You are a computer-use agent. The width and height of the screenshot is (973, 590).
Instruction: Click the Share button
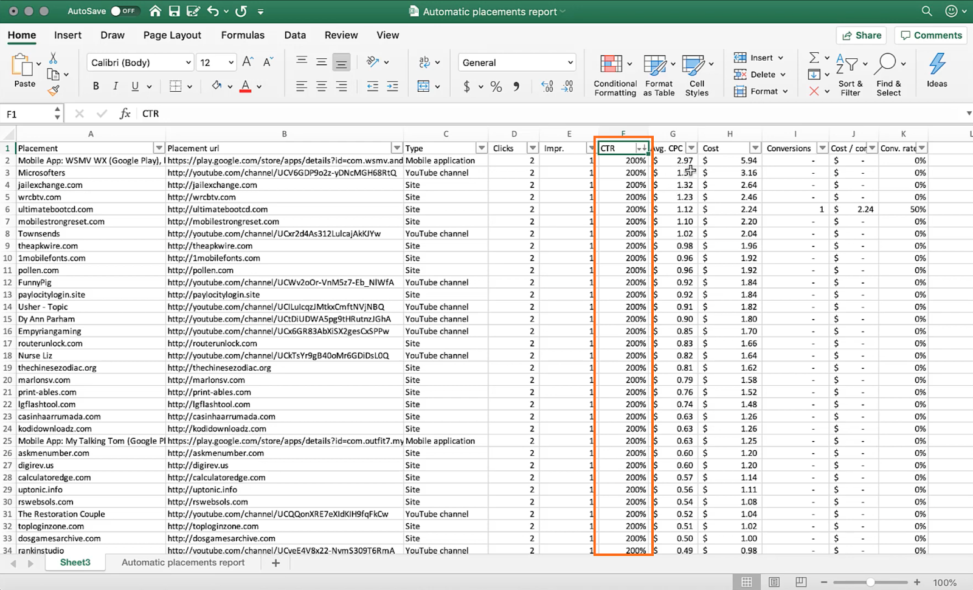(861, 35)
